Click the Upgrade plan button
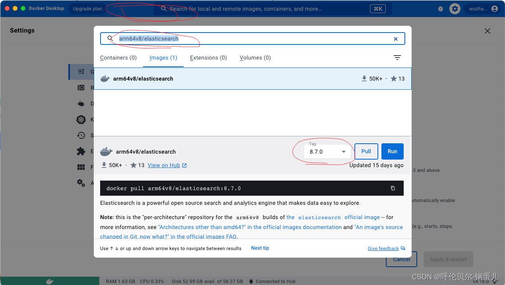This screenshot has height=285, width=505. [x=87, y=9]
